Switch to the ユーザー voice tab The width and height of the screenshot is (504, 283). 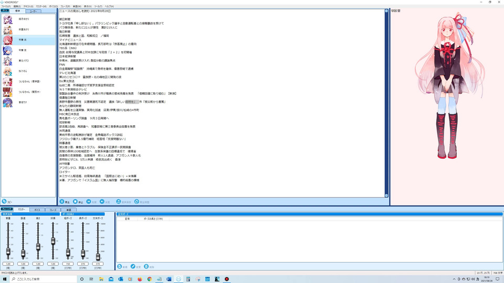tap(33, 11)
